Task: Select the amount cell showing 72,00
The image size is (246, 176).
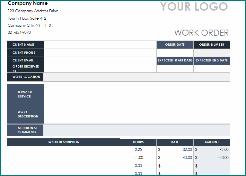Action: (x=212, y=150)
